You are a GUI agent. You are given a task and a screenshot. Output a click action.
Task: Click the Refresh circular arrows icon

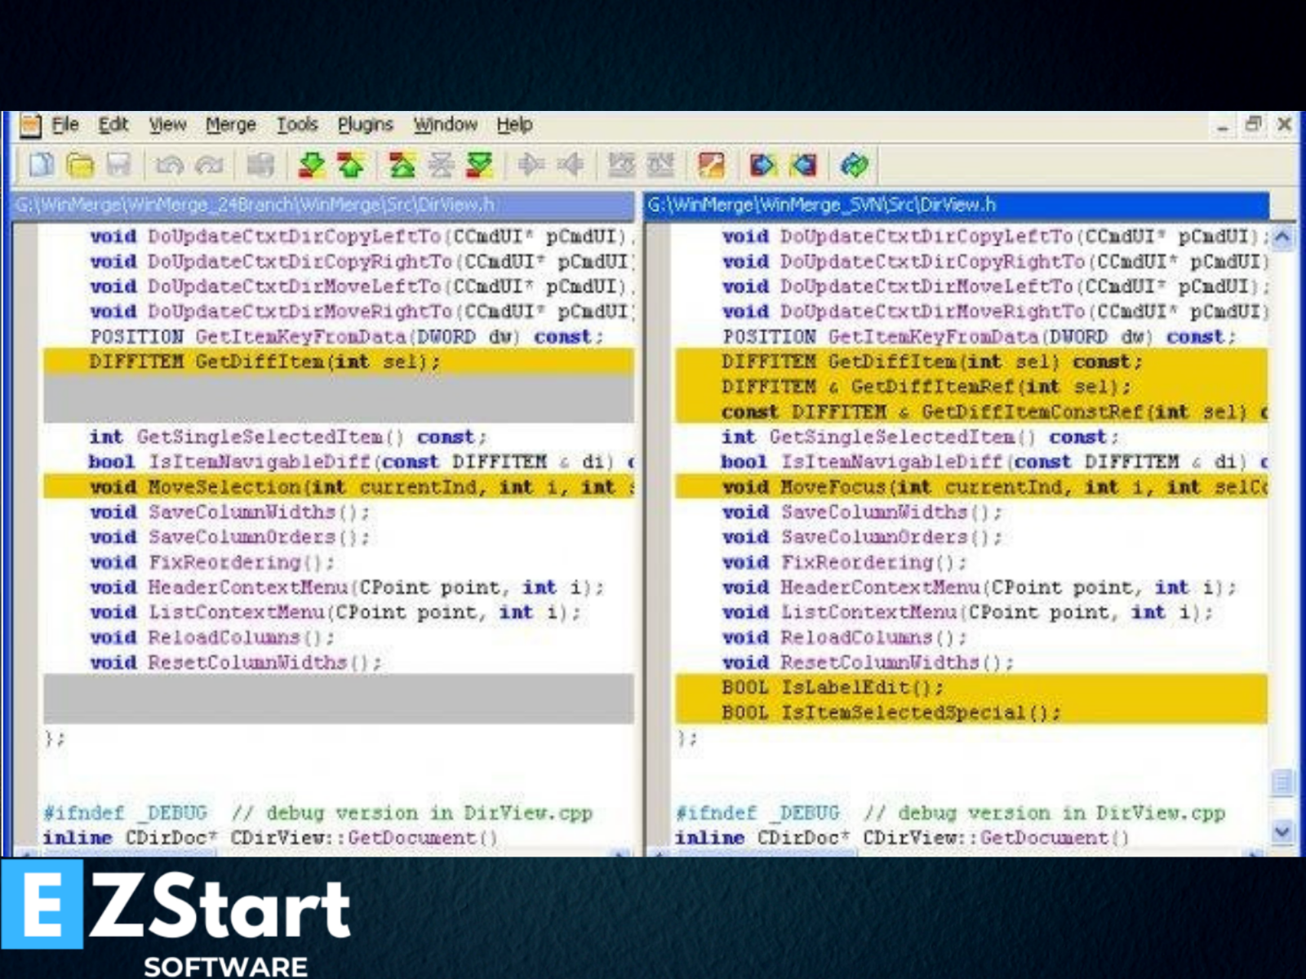tap(853, 166)
